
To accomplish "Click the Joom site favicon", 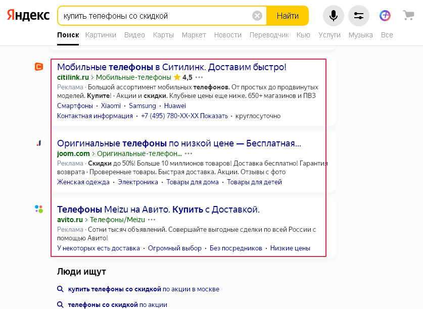I will point(39,143).
